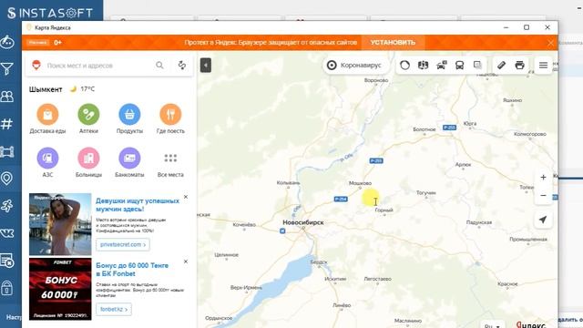Open the film strip icon in InstaSoft sidebar
Viewport: 583px width, 328px height.
coord(7,151)
